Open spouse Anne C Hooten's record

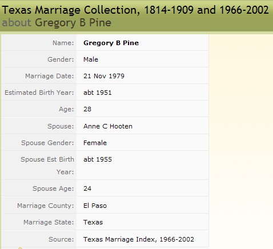[x=108, y=126]
